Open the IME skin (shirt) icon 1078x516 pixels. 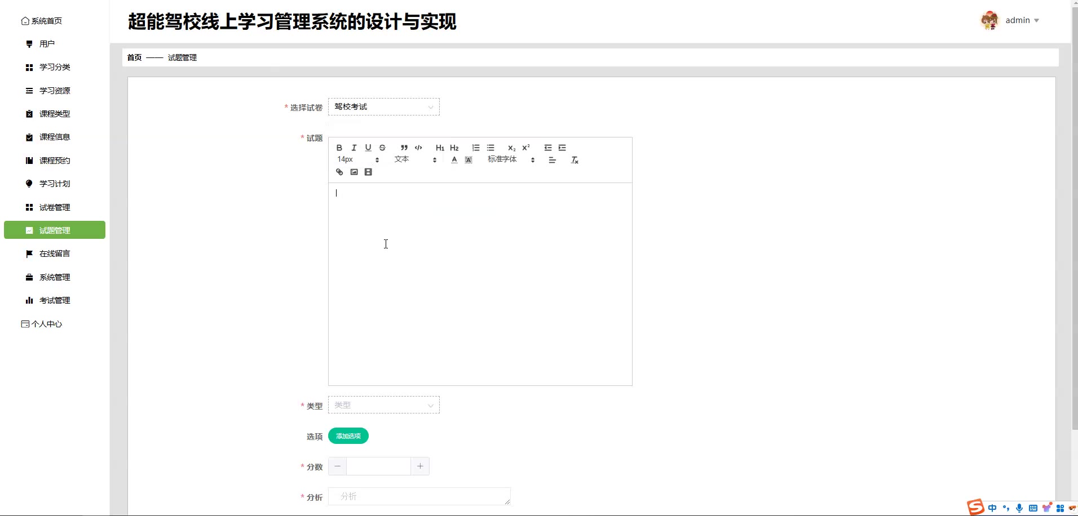coord(1047,508)
